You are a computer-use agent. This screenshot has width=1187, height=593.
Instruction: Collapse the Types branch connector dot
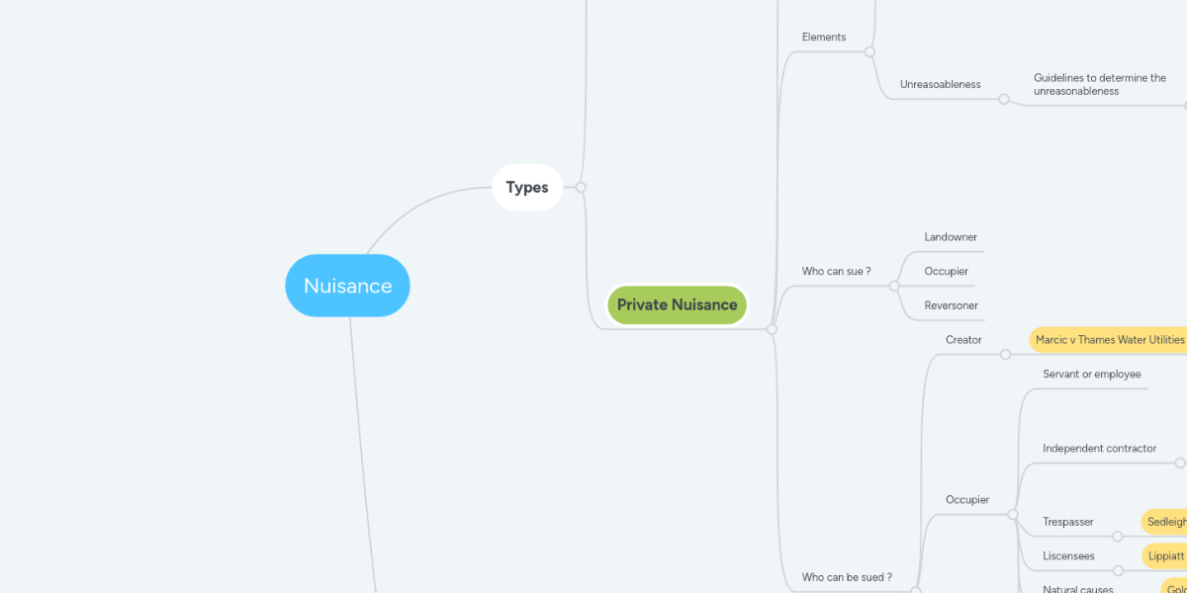point(580,187)
